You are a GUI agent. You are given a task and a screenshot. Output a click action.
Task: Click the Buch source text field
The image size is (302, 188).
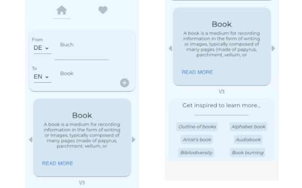[x=81, y=45]
